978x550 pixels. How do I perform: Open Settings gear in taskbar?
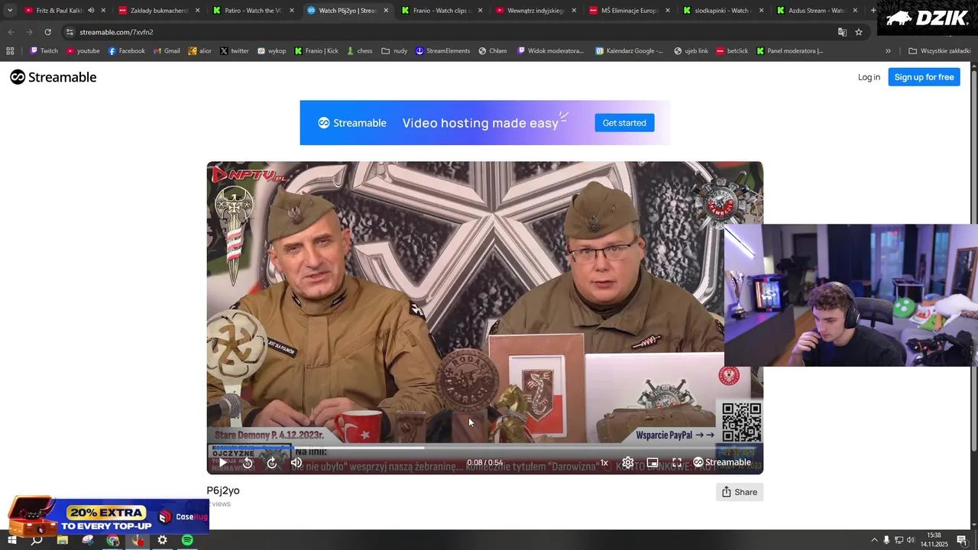(x=162, y=540)
